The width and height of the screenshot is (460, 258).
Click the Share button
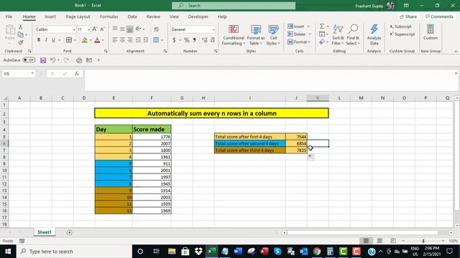[408, 16]
